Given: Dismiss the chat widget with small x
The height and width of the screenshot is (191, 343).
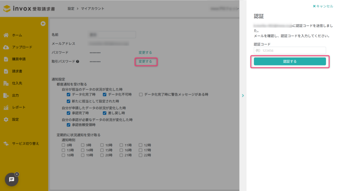Looking at the screenshot, I should tap(17, 174).
